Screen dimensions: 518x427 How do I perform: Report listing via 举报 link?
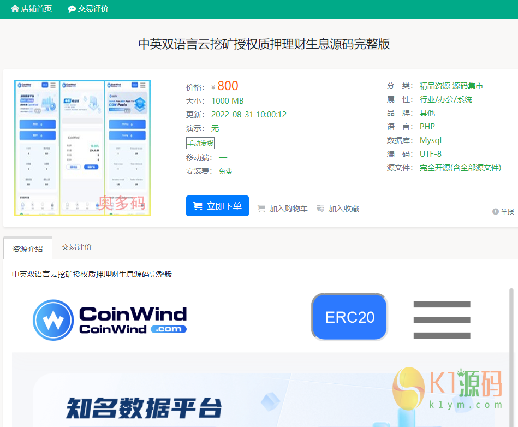507,211
